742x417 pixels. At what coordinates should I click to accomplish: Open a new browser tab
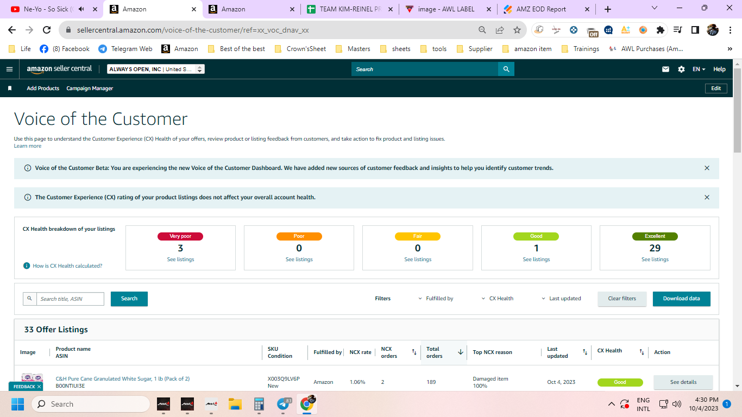point(608,9)
